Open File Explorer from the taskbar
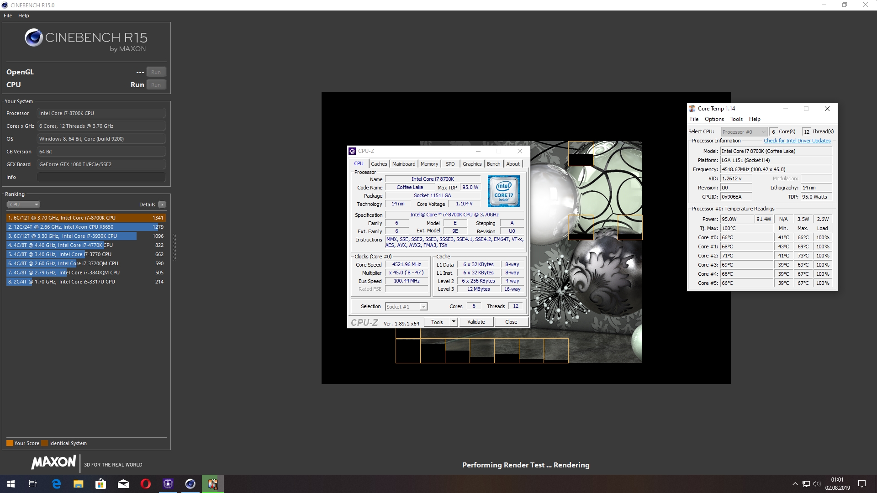 pyautogui.click(x=79, y=484)
